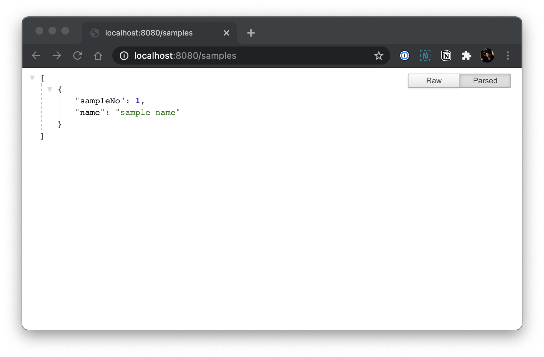544x357 pixels.
Task: Close the localhost:8080/samples tab
Action: pyautogui.click(x=227, y=33)
